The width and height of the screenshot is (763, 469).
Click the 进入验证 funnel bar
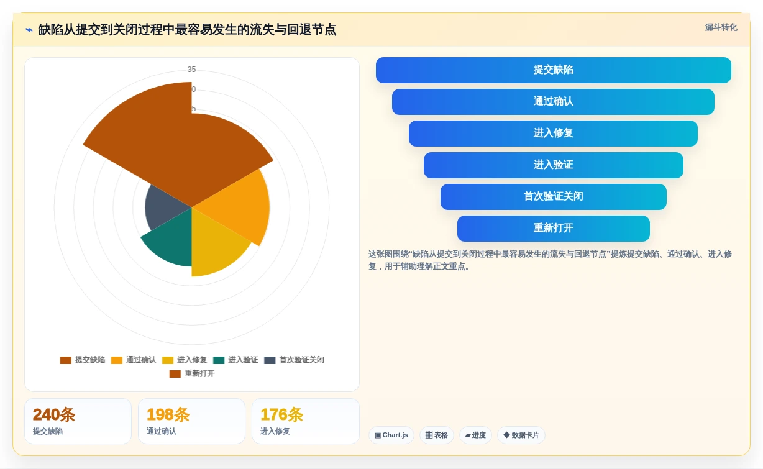(x=553, y=165)
